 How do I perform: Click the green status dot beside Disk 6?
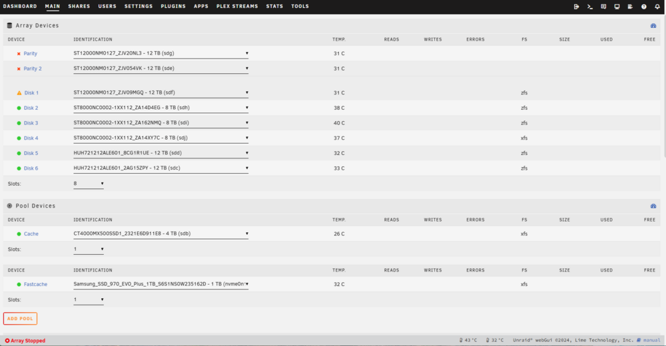click(19, 168)
